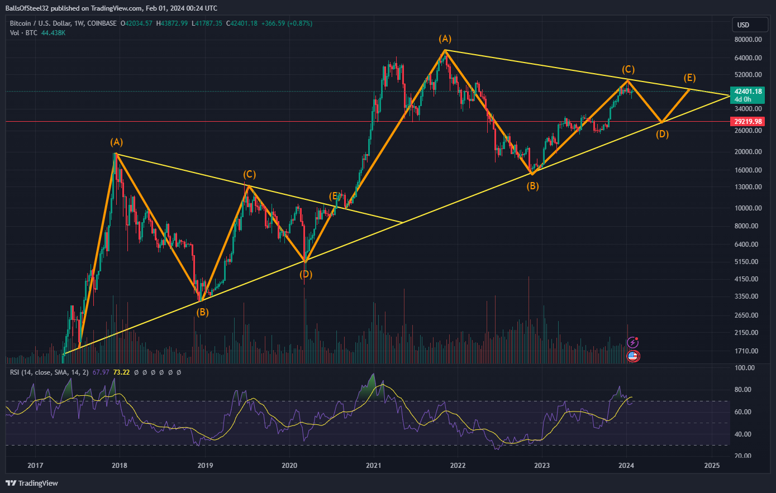
Task: Click the 20000.00 price axis label
Action: pos(748,152)
